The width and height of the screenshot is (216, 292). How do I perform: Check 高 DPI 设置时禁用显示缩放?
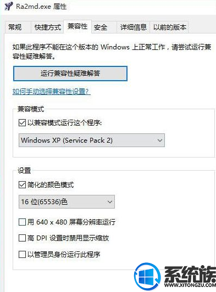click(22, 238)
